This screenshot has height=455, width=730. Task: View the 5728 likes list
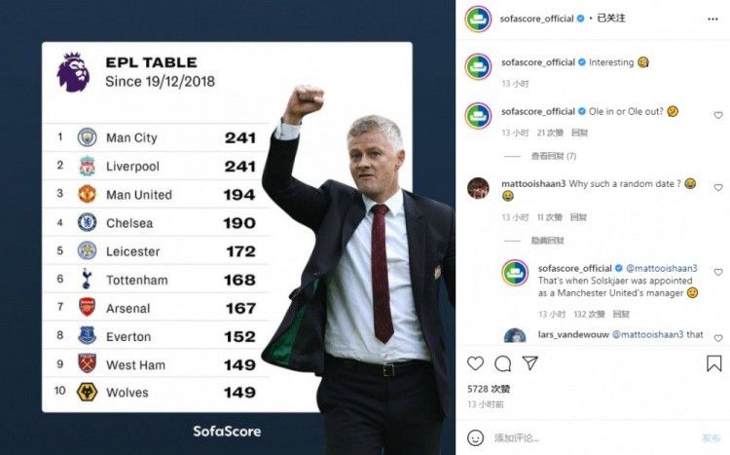pos(486,388)
